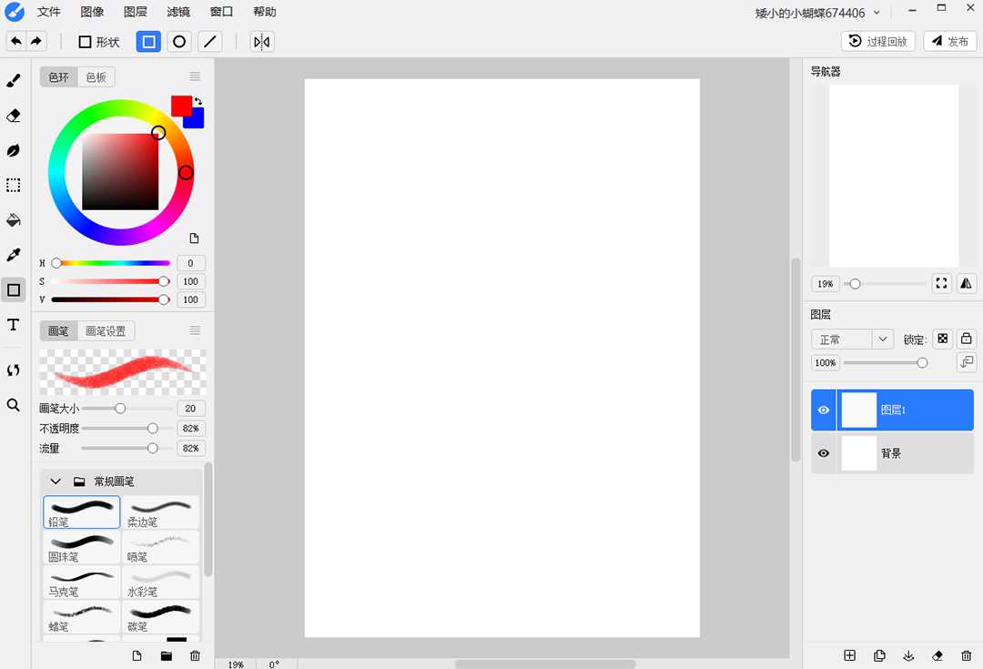Click the redo arrow

pyautogui.click(x=36, y=41)
